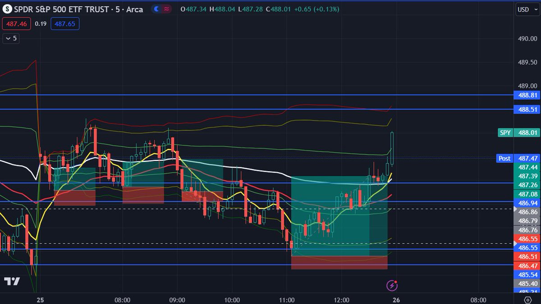The height and width of the screenshot is (304, 541).
Task: Click the 487.47 post-market price label
Action: click(x=527, y=158)
